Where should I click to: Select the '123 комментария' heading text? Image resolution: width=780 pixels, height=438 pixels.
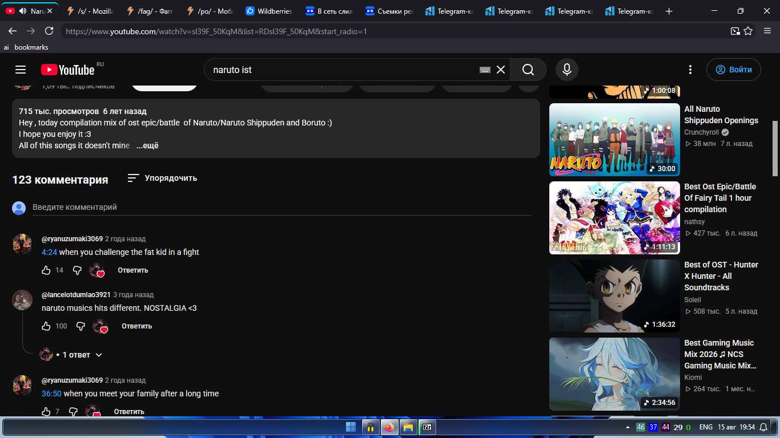coord(60,180)
